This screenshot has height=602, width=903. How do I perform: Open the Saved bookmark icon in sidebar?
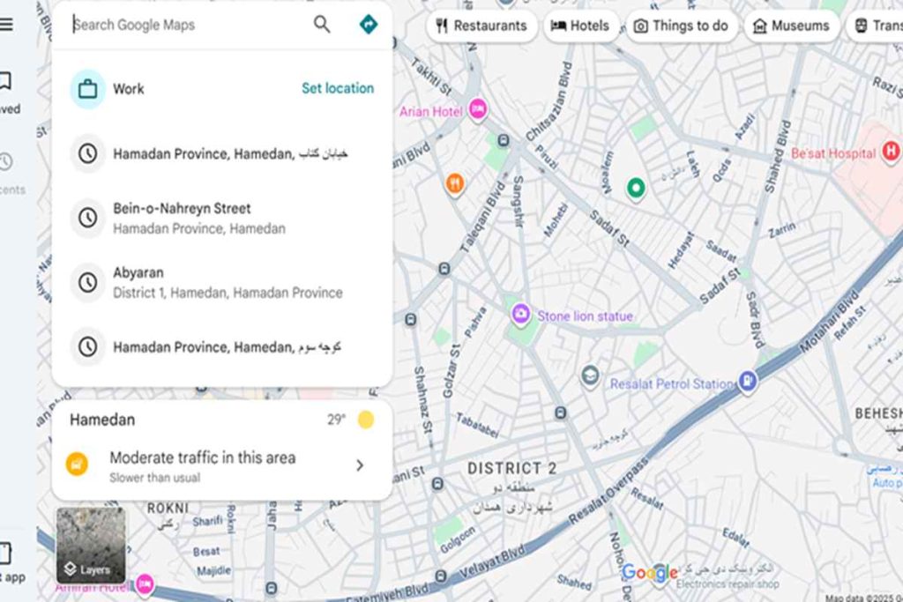(5, 83)
